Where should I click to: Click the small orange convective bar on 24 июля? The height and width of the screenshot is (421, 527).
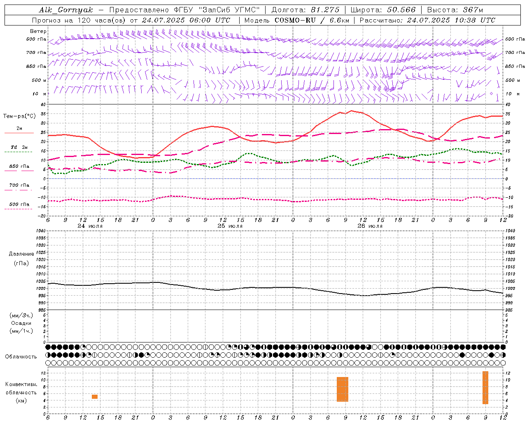coord(95,397)
